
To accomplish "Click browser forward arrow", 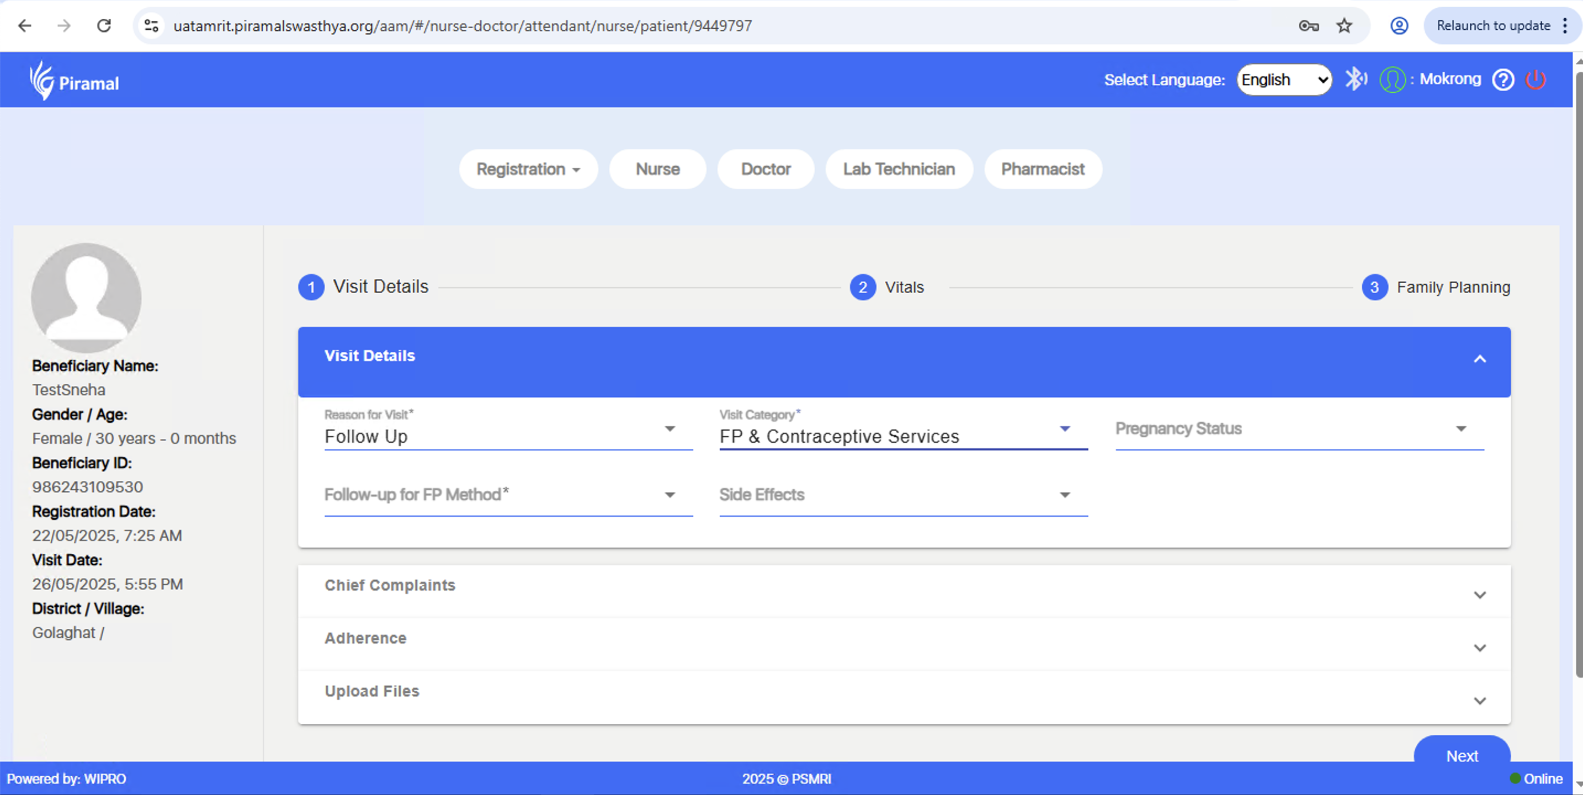I will [64, 26].
